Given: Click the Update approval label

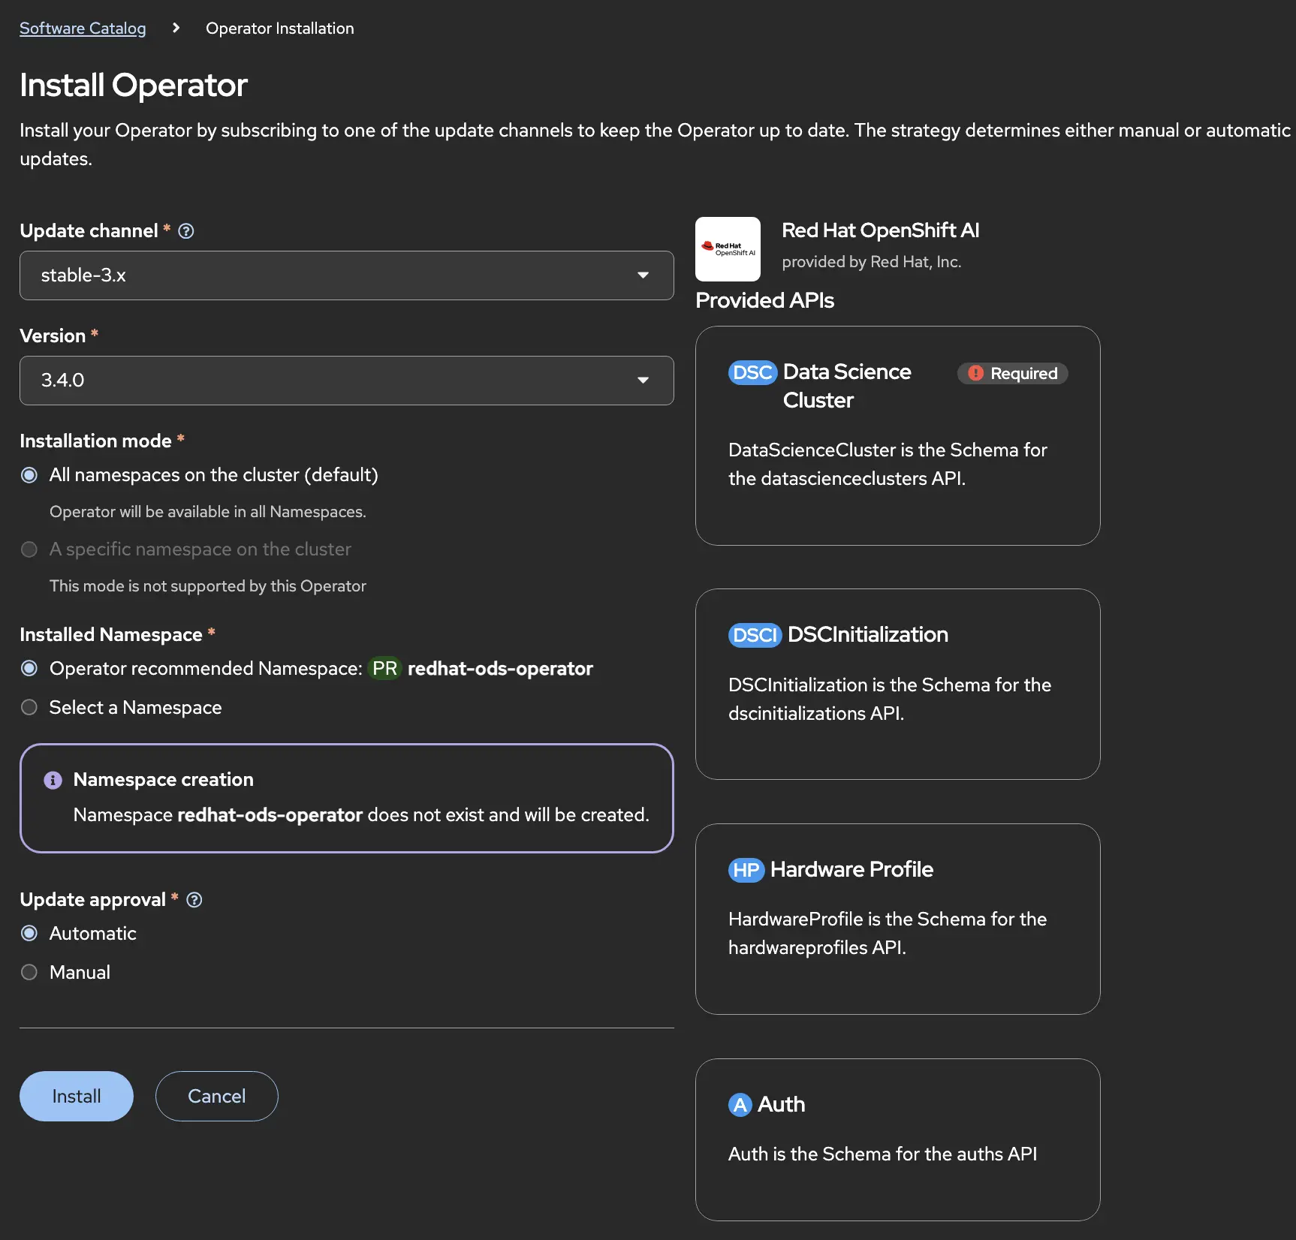Looking at the screenshot, I should click(92, 900).
